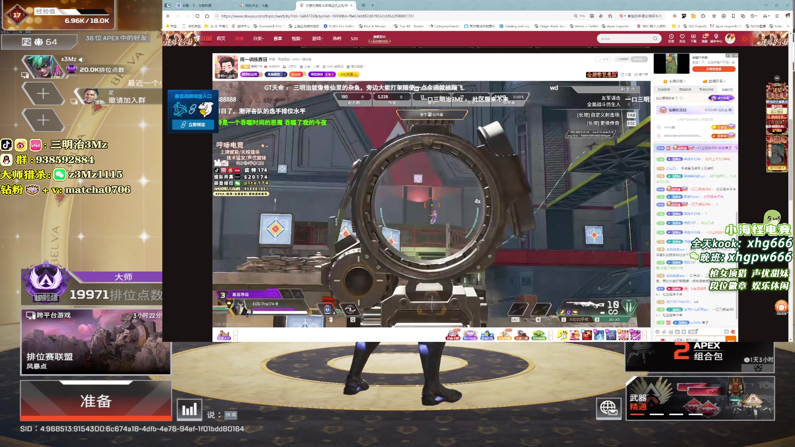Open the task hall (任务大厅) icon below video
The width and height of the screenshot is (795, 447).
pyautogui.click(x=224, y=335)
